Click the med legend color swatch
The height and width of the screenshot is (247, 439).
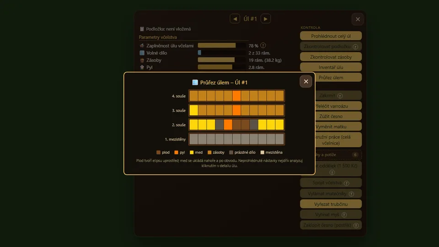coord(192,152)
